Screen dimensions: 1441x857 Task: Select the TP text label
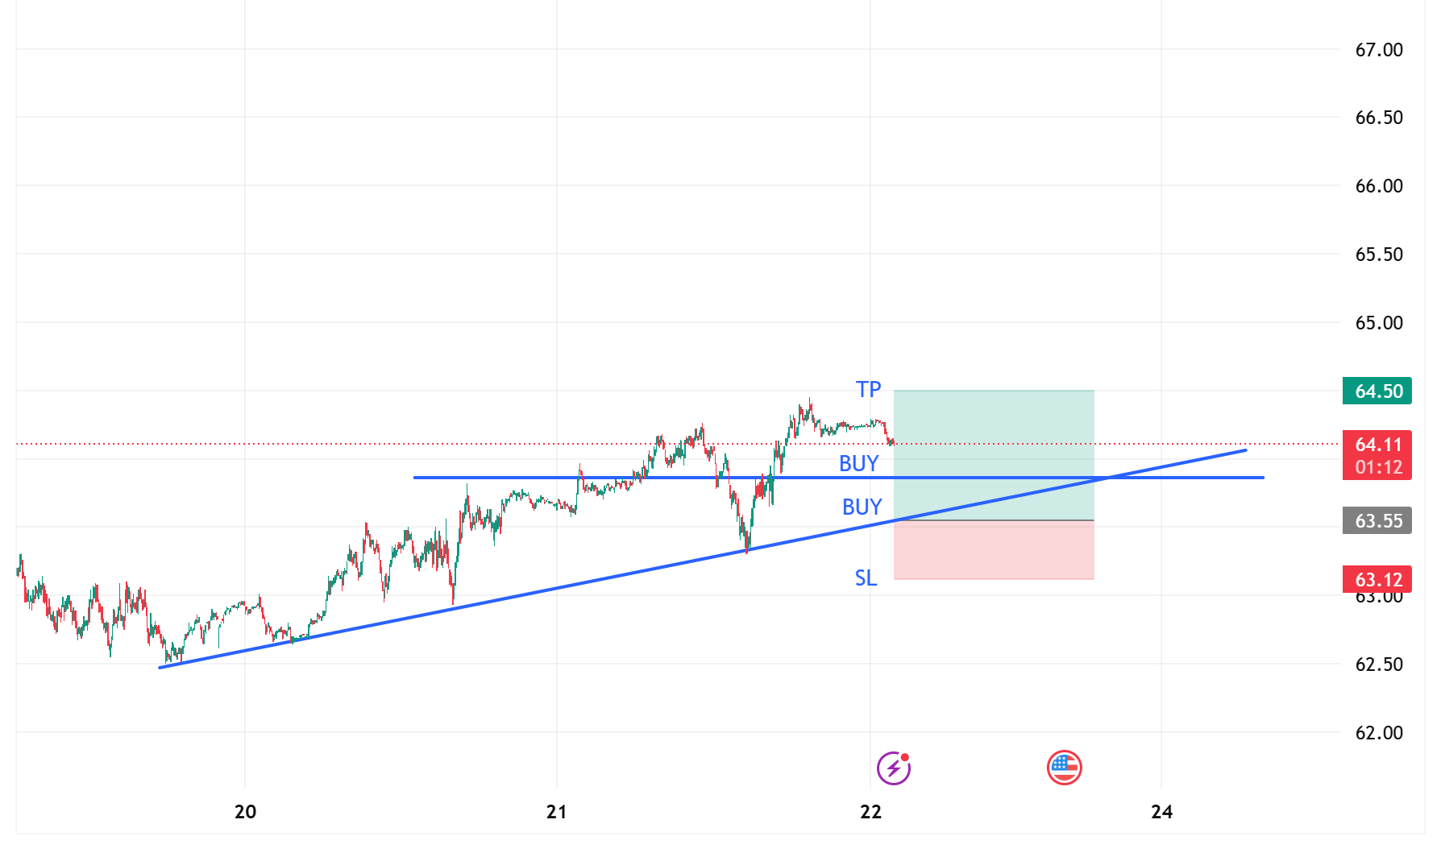tap(868, 390)
